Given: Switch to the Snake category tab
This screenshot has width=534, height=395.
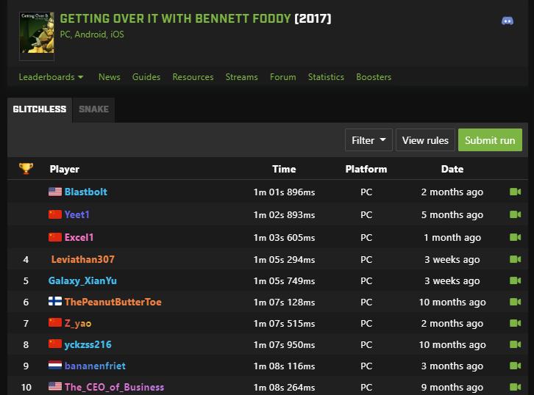Looking at the screenshot, I should (x=93, y=109).
